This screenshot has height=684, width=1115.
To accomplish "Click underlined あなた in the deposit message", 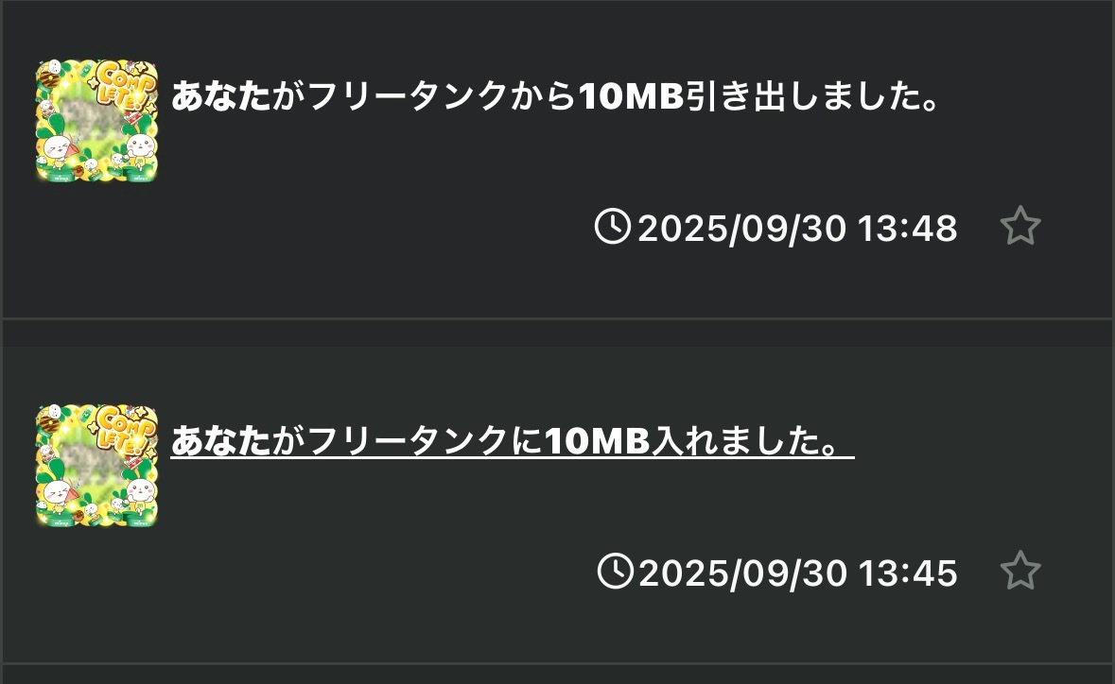I will coord(220,441).
